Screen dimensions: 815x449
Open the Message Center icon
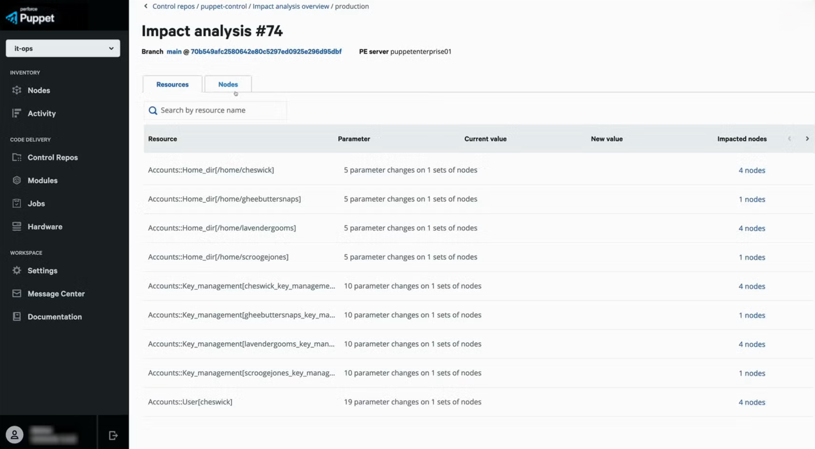[x=17, y=293]
